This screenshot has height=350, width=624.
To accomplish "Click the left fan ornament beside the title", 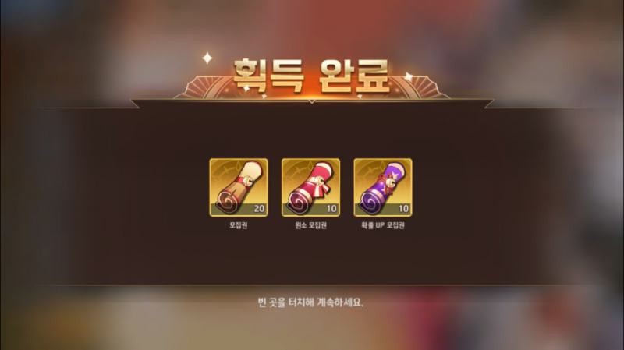I will coord(203,87).
